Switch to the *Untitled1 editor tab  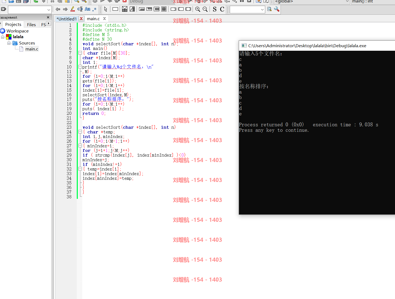point(67,19)
